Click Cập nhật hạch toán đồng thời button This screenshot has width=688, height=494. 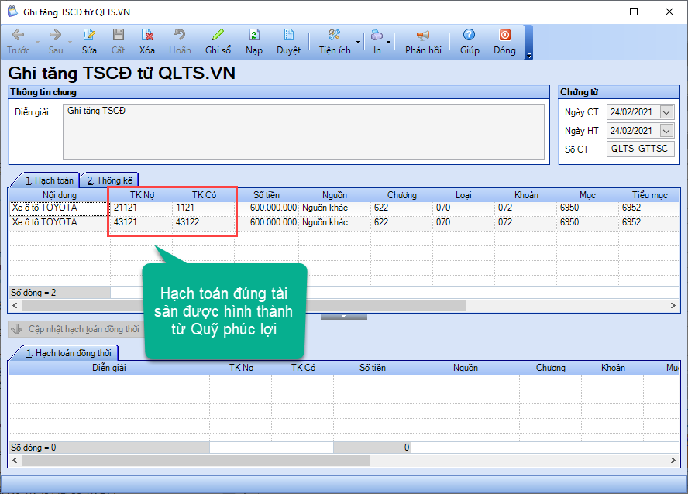click(x=74, y=329)
